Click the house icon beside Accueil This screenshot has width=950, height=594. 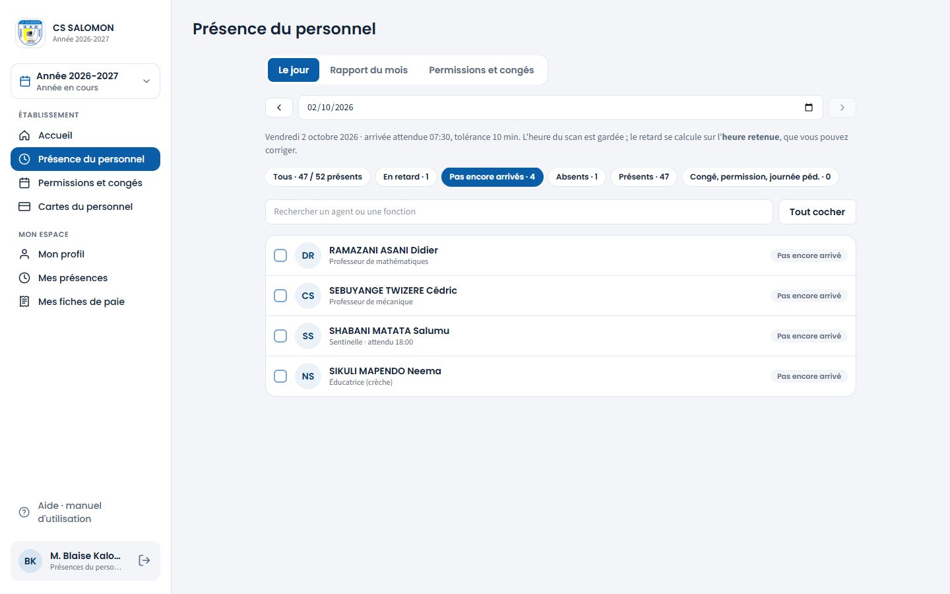24,135
